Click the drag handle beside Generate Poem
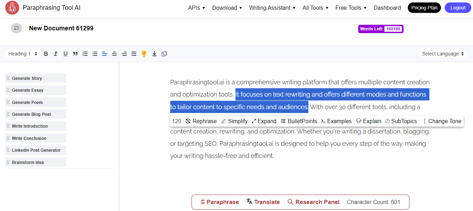Viewport: 473px width, 211px height. tap(8, 103)
